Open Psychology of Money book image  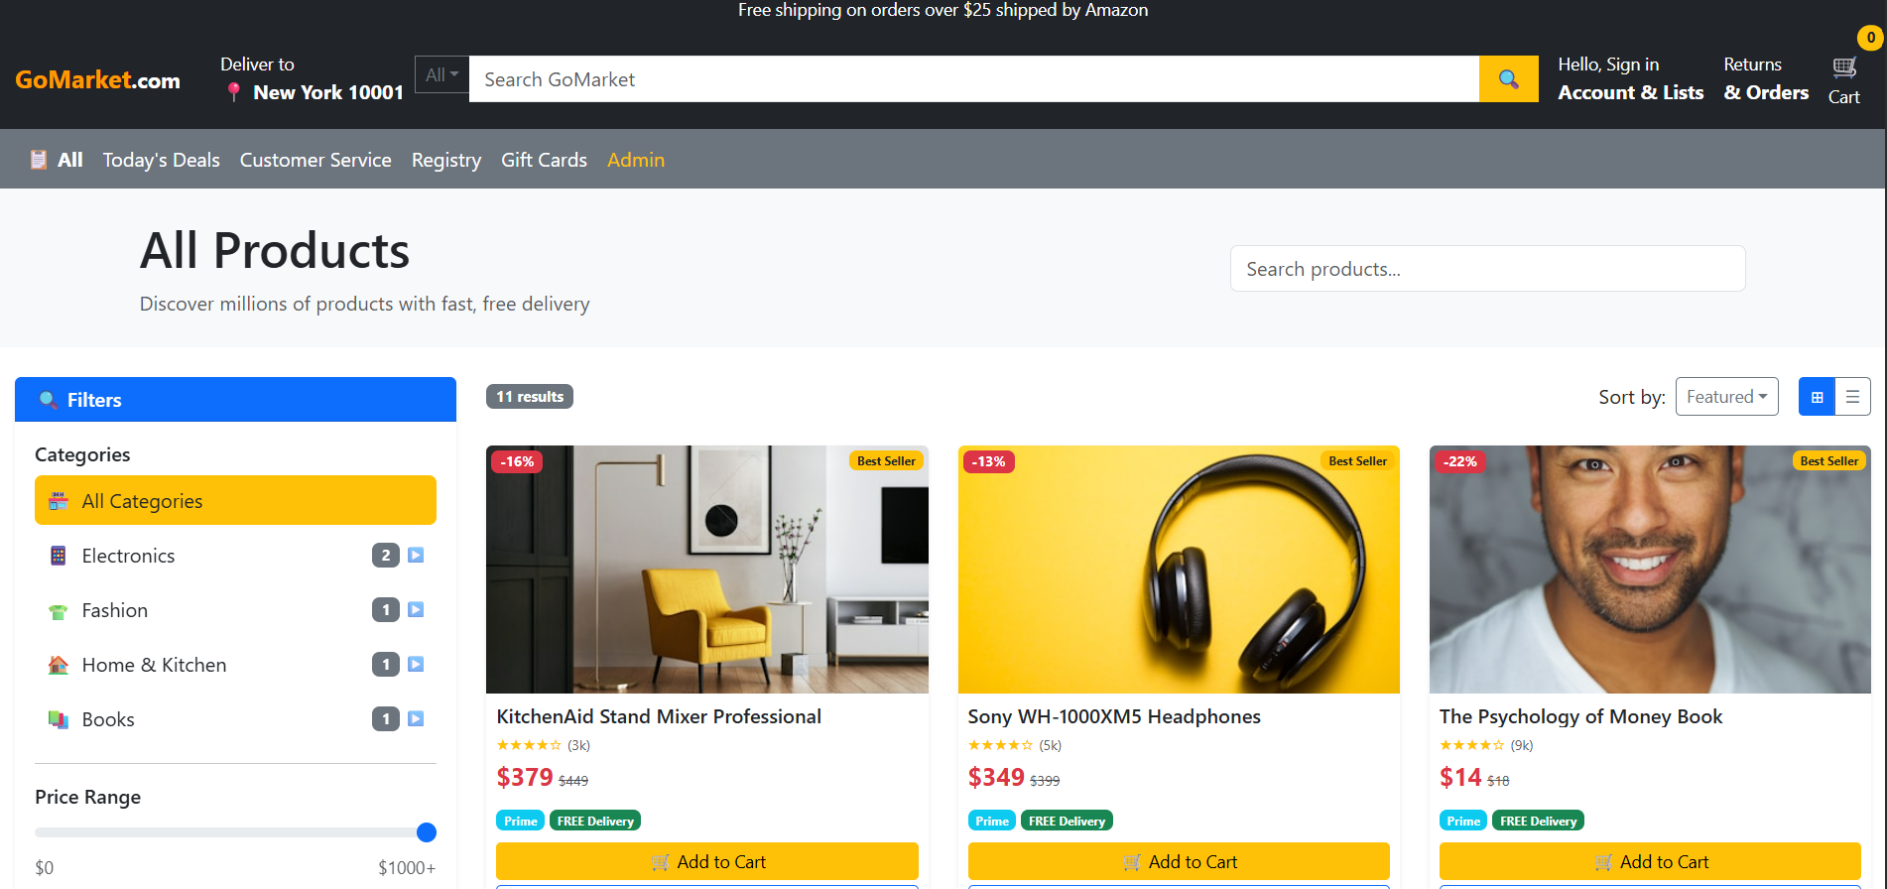pos(1650,570)
